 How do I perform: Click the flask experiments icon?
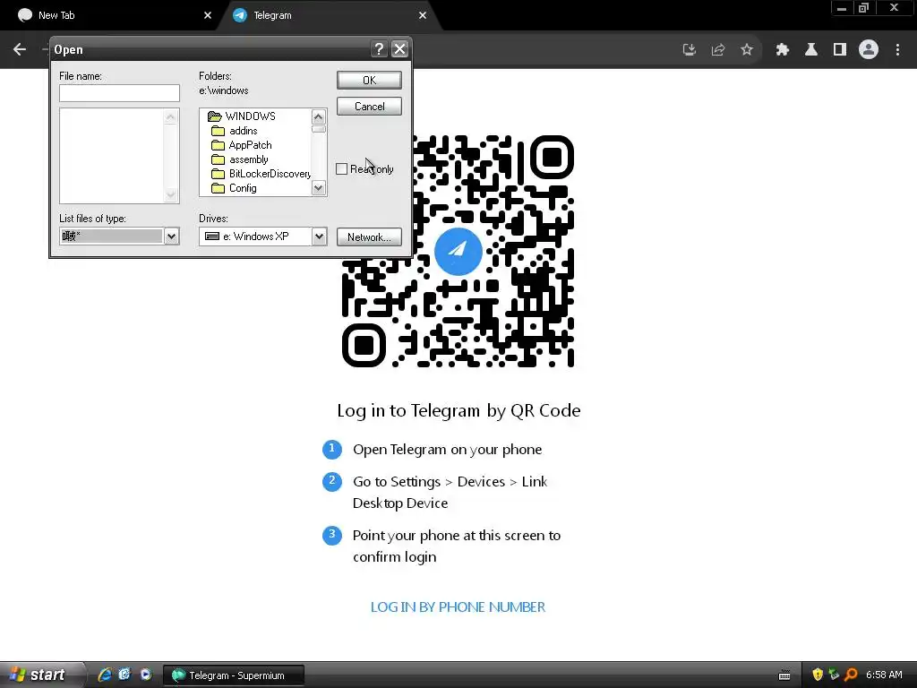click(811, 50)
